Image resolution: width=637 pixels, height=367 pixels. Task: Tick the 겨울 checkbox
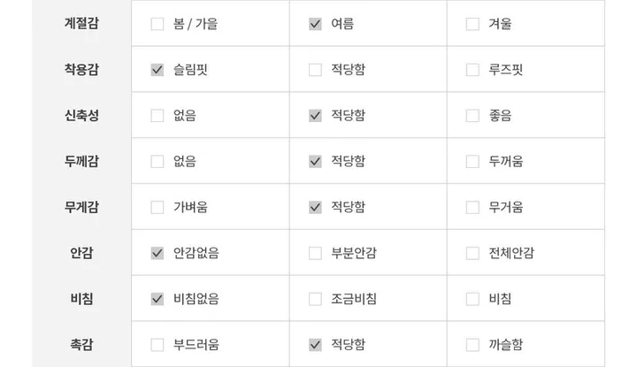coord(472,24)
